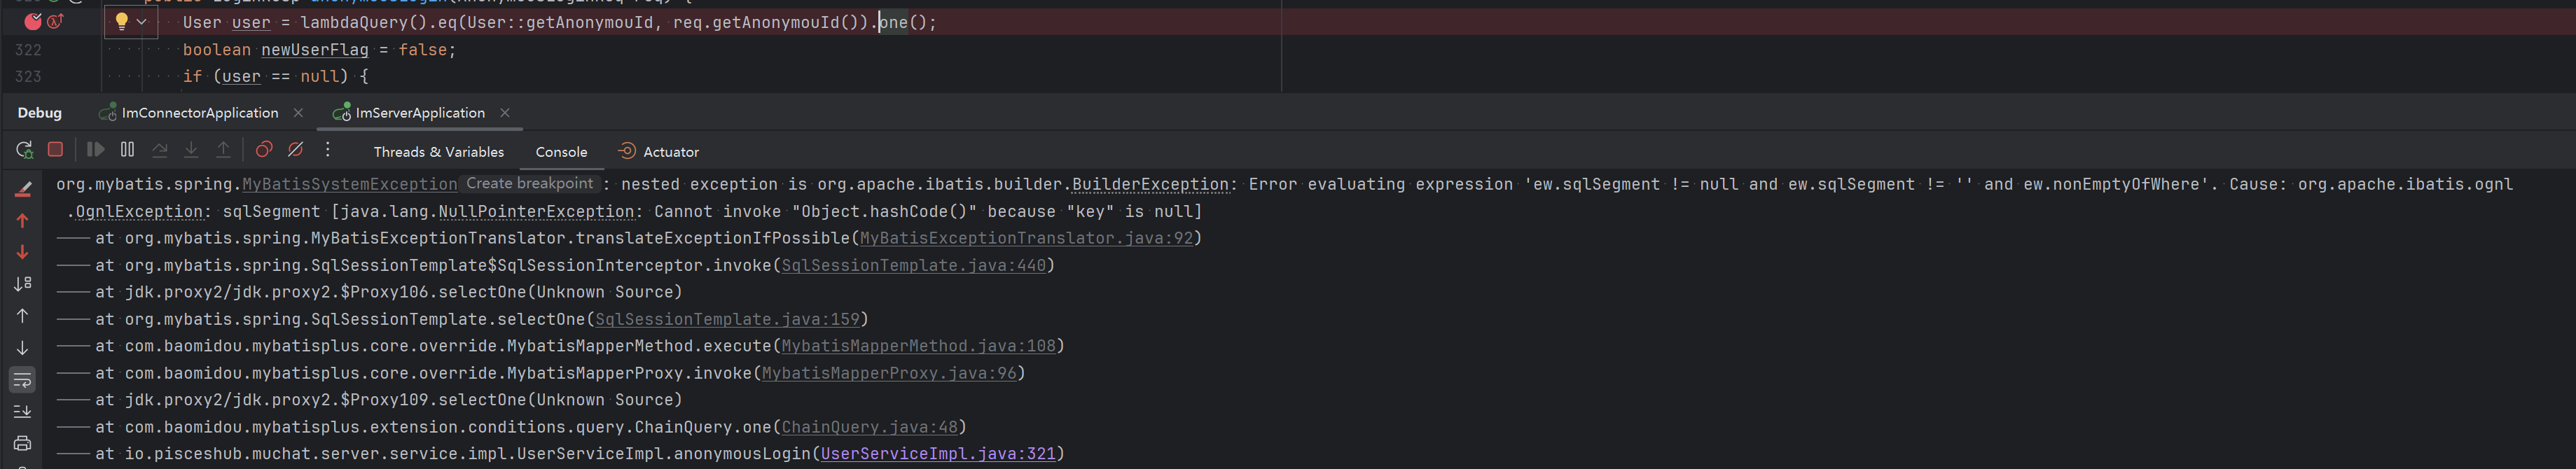Toggle soft-wrap for console output
2576x469 pixels.
(22, 380)
